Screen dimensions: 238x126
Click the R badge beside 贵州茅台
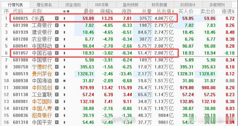click(x=57, y=74)
